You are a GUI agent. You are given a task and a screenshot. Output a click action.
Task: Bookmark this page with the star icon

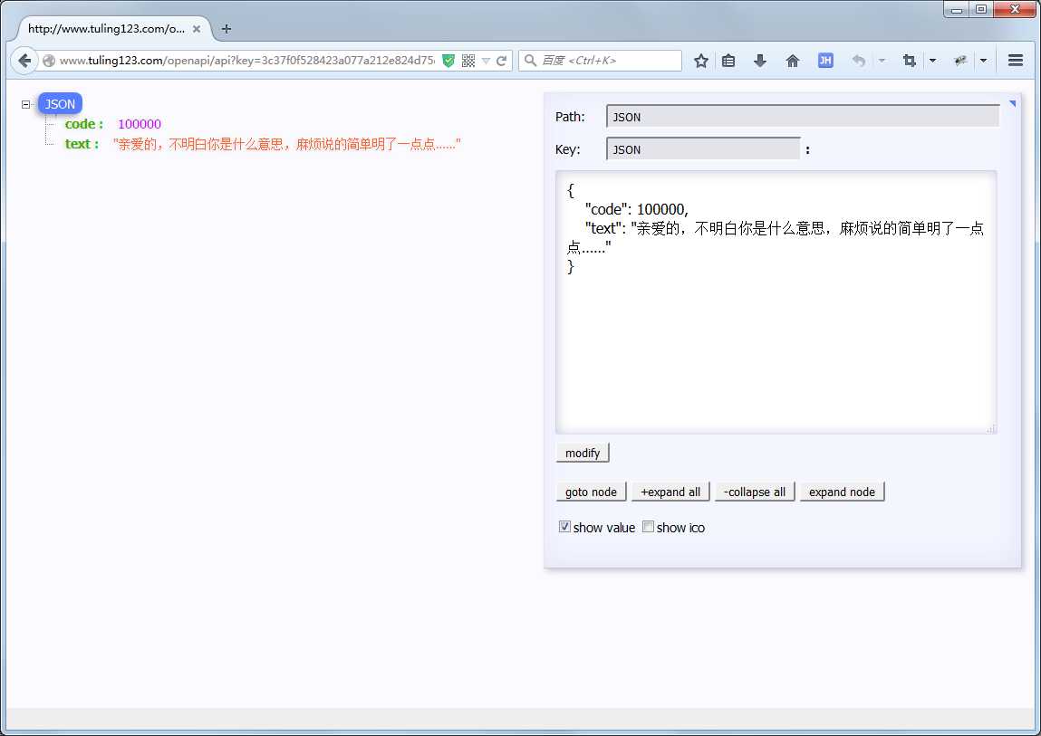(x=701, y=61)
